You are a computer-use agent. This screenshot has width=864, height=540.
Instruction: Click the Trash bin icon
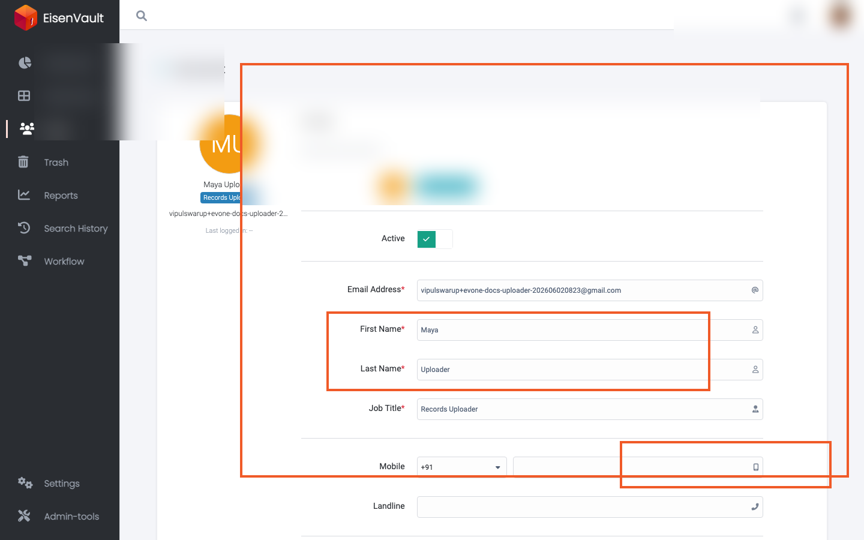tap(23, 162)
